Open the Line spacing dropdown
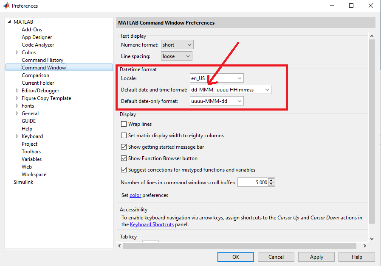Image resolution: width=381 pixels, height=266 pixels. click(x=176, y=56)
